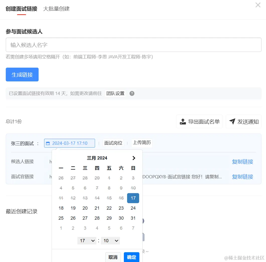Select March 28 in the calendar
This screenshot has height=262, width=266.
click(97, 218)
